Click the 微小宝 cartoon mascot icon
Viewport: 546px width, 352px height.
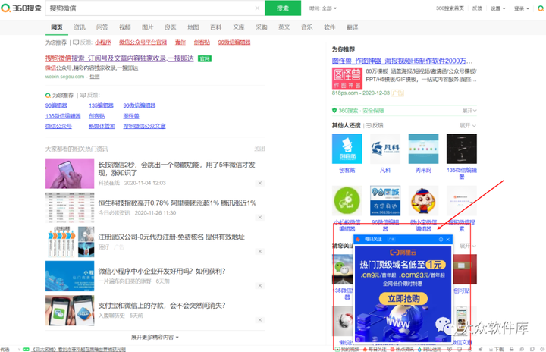(x=423, y=200)
